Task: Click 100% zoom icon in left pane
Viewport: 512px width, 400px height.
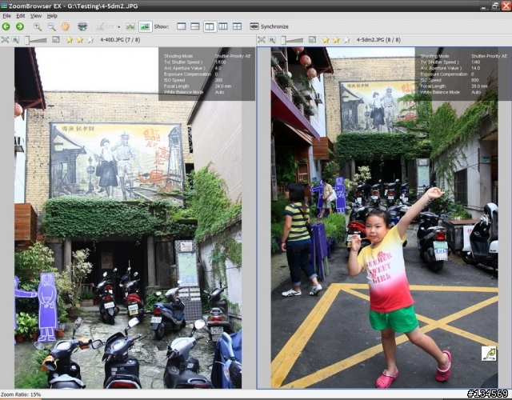Action: [x=15, y=40]
